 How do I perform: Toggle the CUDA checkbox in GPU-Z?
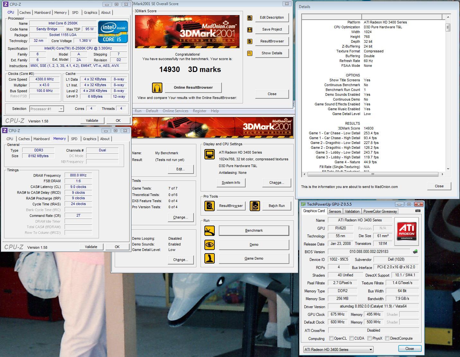352,338
